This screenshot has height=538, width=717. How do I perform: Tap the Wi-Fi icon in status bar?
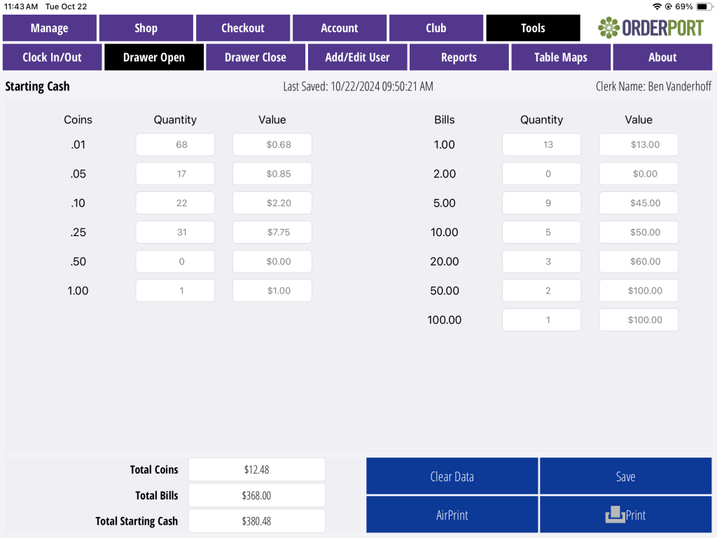[x=657, y=6]
